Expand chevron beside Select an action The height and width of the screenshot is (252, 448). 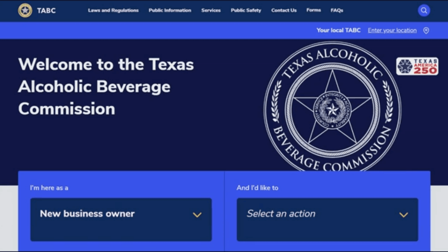403,215
